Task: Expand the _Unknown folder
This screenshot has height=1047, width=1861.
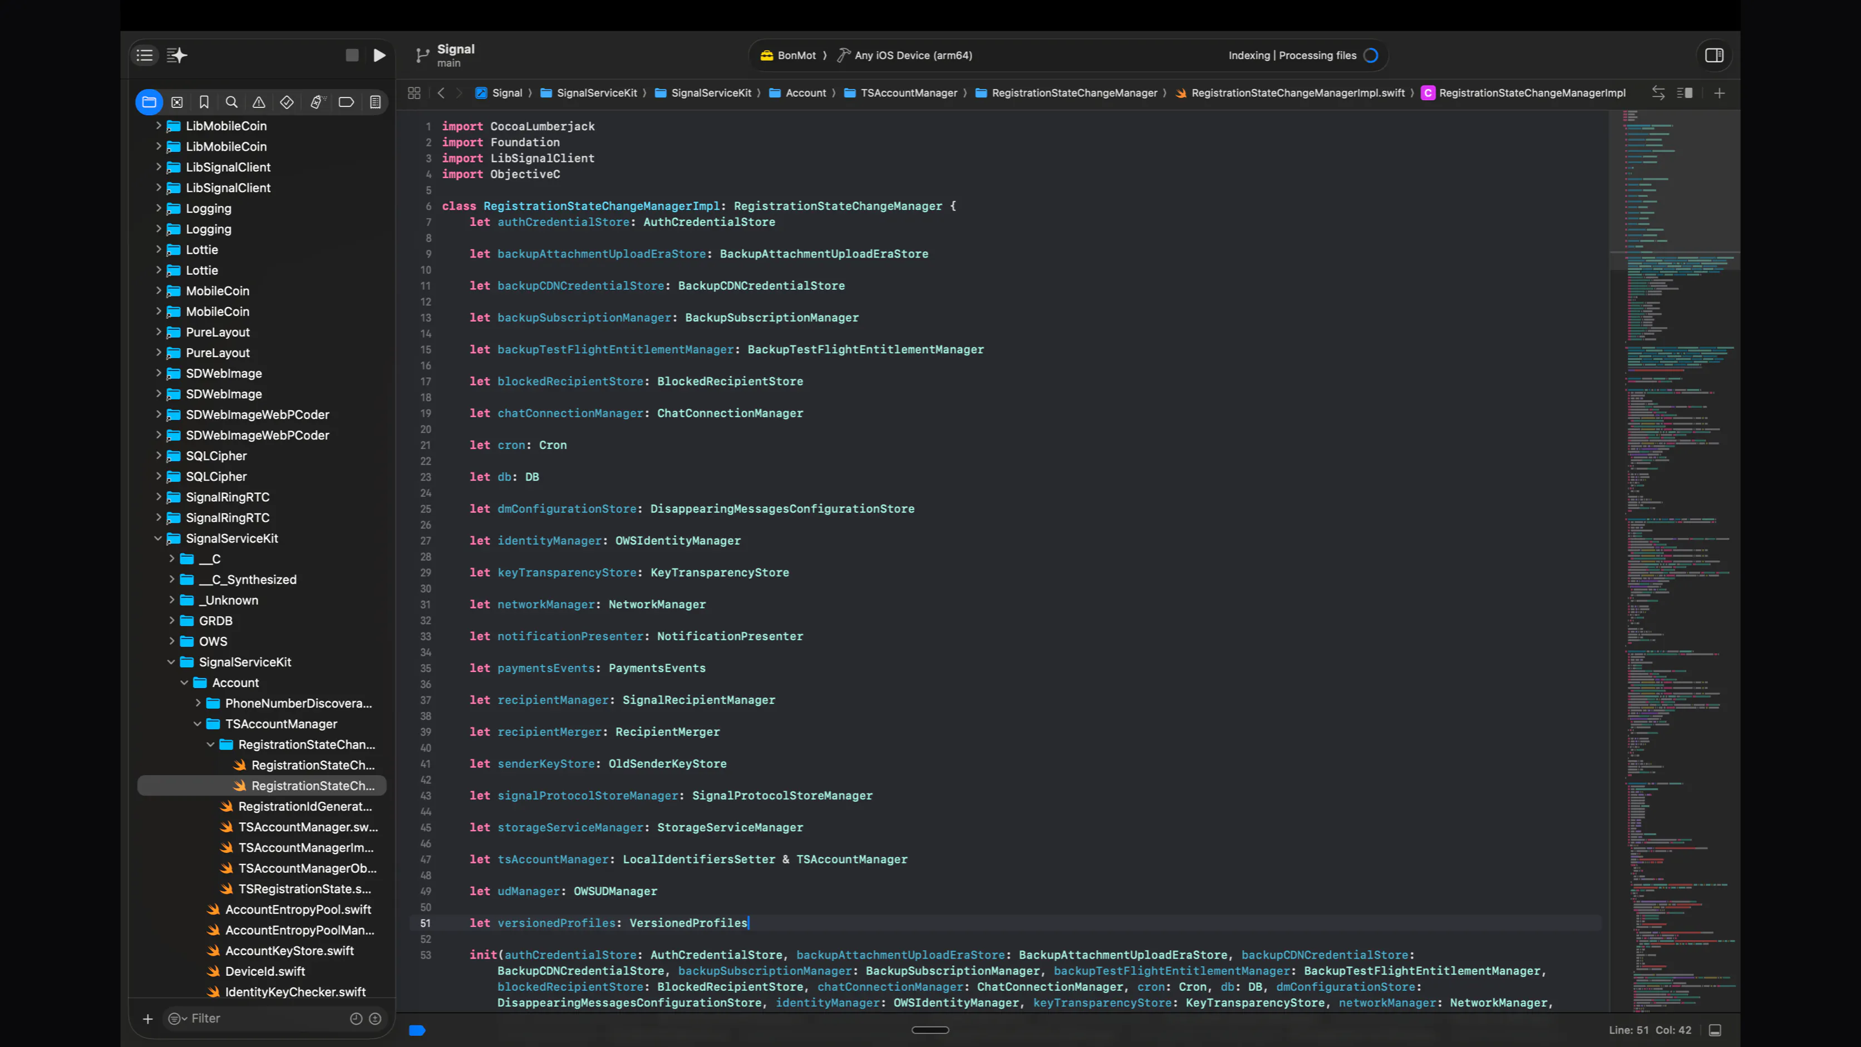Action: 172,600
